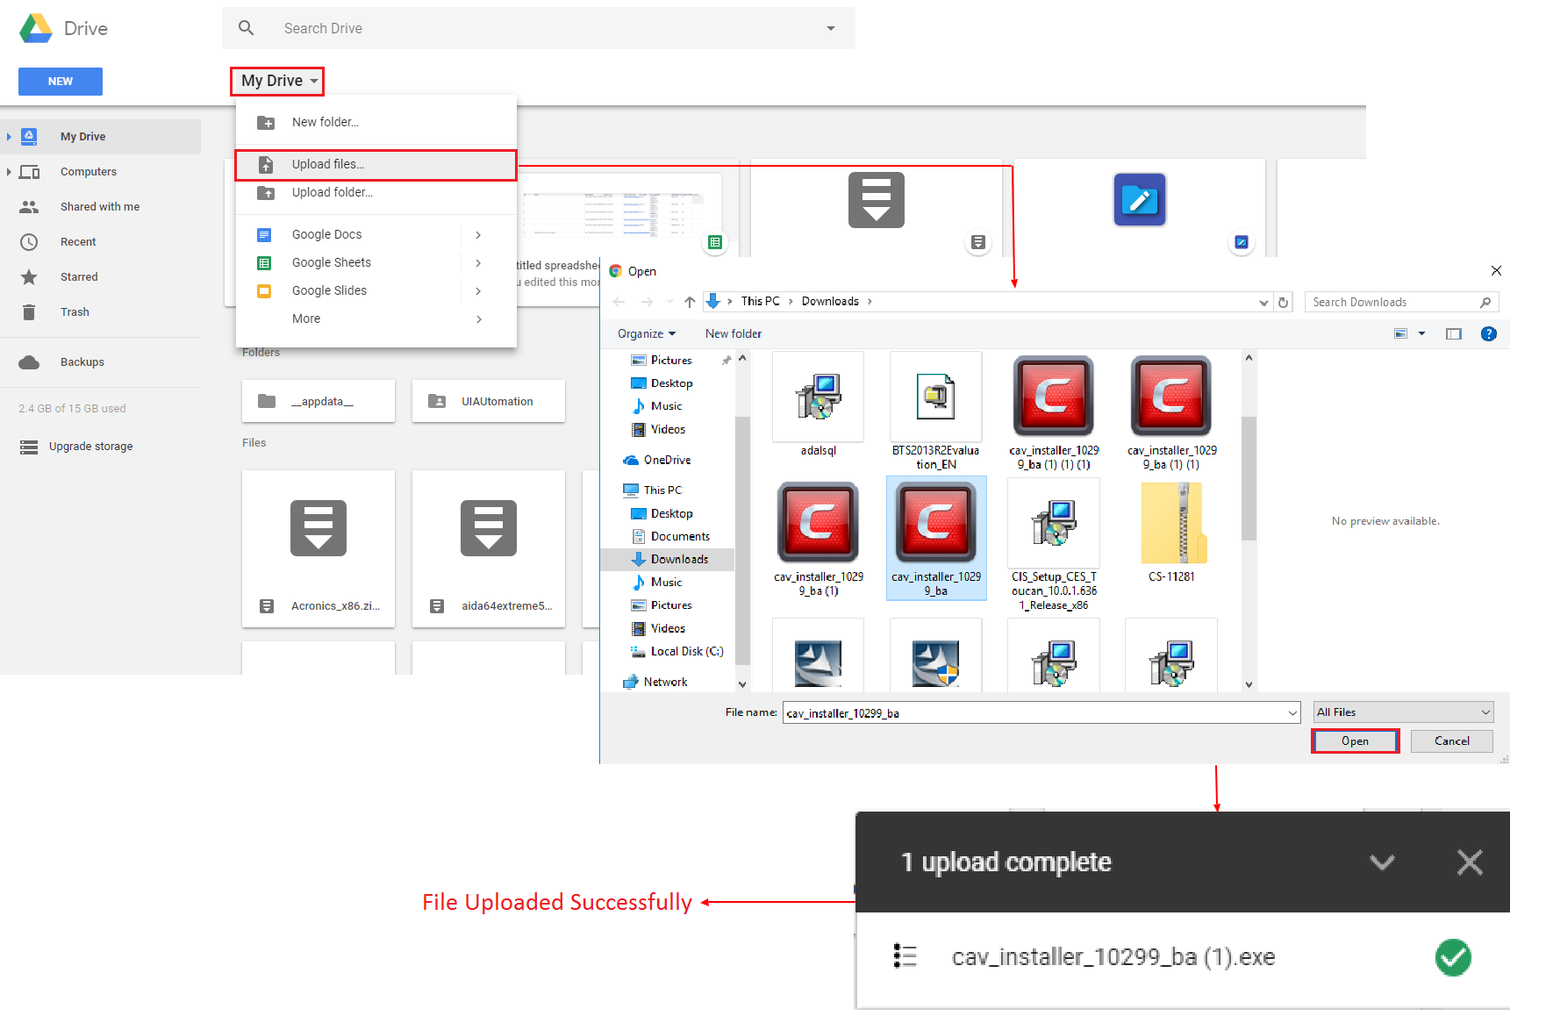Click the Help question mark icon in the Open dialog
This screenshot has width=1546, height=1016.
(1489, 333)
